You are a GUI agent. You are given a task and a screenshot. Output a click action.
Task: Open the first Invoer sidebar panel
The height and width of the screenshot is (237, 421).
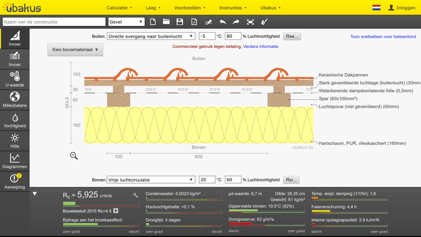(15, 38)
